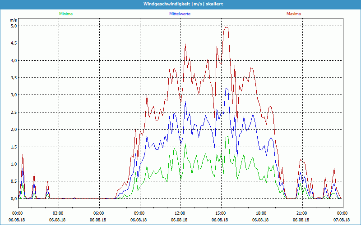
Task: Click the red Maxima legend label
Action: point(293,14)
